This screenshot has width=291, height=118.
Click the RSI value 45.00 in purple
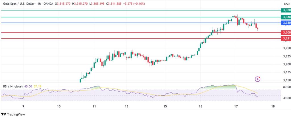pyautogui.click(x=28, y=87)
